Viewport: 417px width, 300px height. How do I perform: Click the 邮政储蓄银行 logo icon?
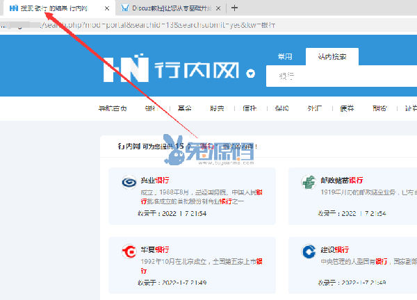click(x=309, y=182)
